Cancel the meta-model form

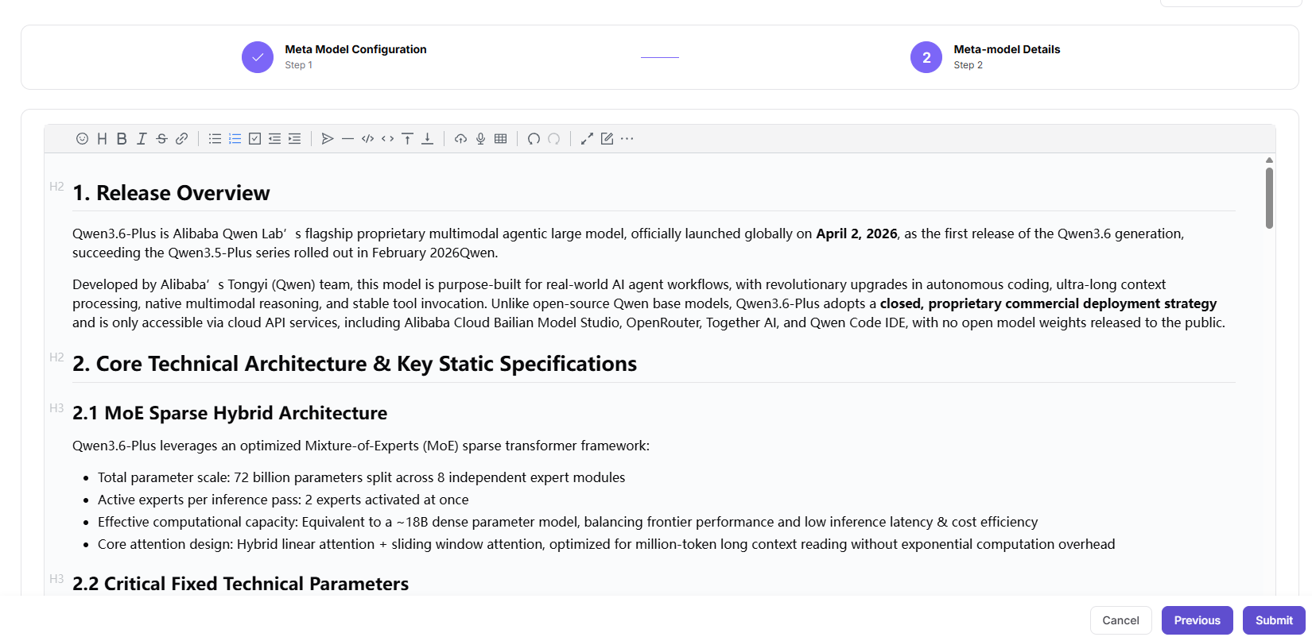pos(1120,620)
